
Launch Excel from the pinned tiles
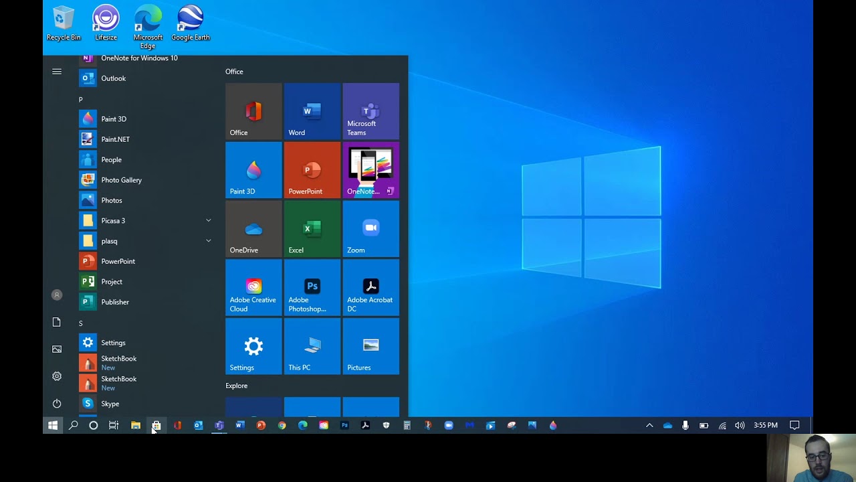(x=312, y=229)
